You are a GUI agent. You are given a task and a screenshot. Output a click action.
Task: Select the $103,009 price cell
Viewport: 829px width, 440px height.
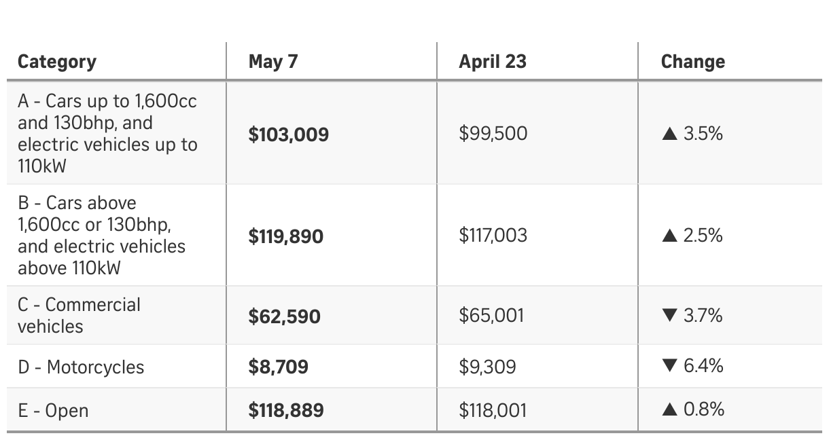289,134
